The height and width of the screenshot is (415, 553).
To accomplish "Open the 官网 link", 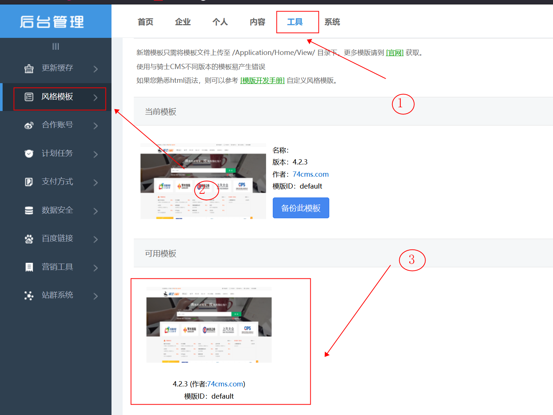I will pyautogui.click(x=395, y=52).
